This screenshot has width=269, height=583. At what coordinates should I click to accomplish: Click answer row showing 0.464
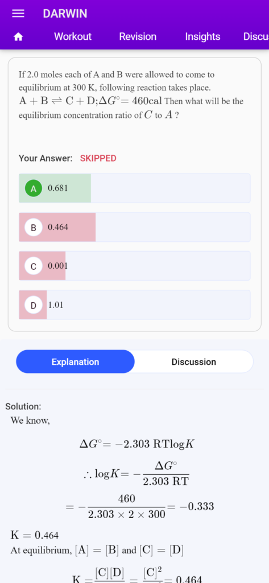pos(134,227)
